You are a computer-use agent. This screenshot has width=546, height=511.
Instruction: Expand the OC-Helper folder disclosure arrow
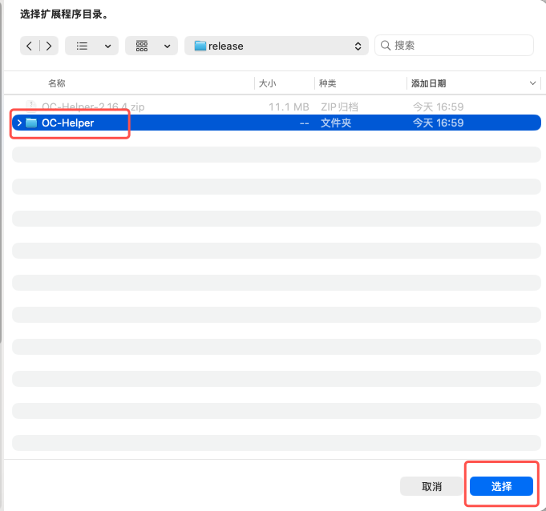click(19, 123)
